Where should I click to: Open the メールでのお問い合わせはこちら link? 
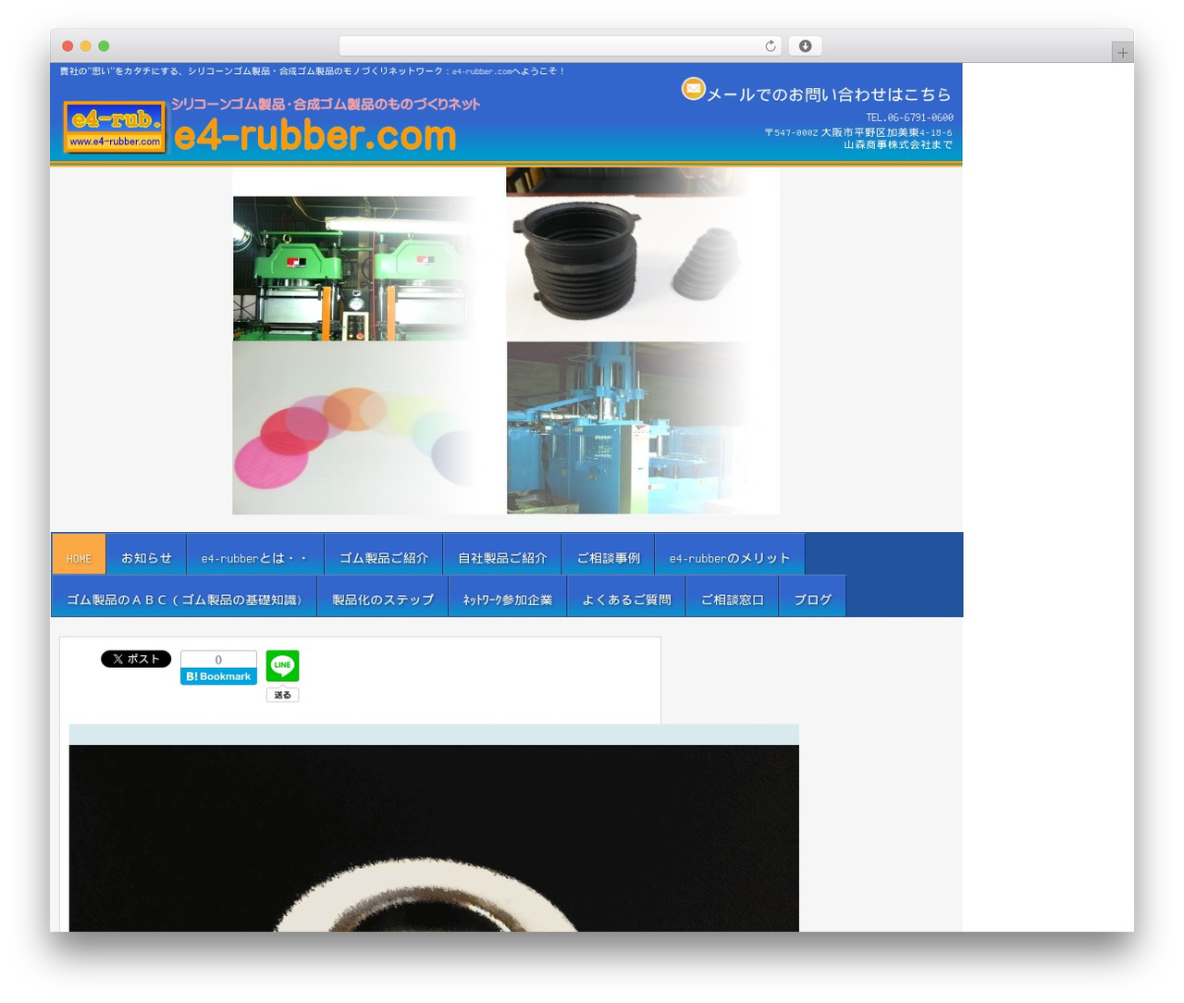pyautogui.click(x=829, y=94)
